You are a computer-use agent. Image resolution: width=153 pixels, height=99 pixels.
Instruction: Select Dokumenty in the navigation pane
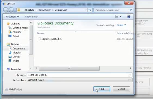pos(19,48)
